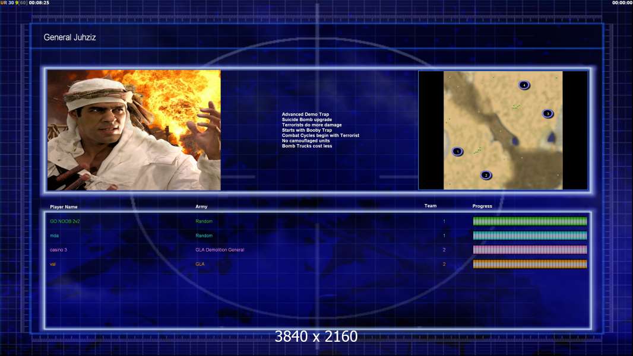Click the green progress bar for GO NOOB 2v2
Viewport: 633px width, 356px height.
click(x=530, y=221)
